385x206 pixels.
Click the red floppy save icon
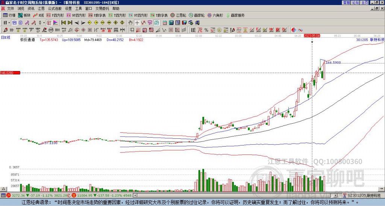click(184, 23)
